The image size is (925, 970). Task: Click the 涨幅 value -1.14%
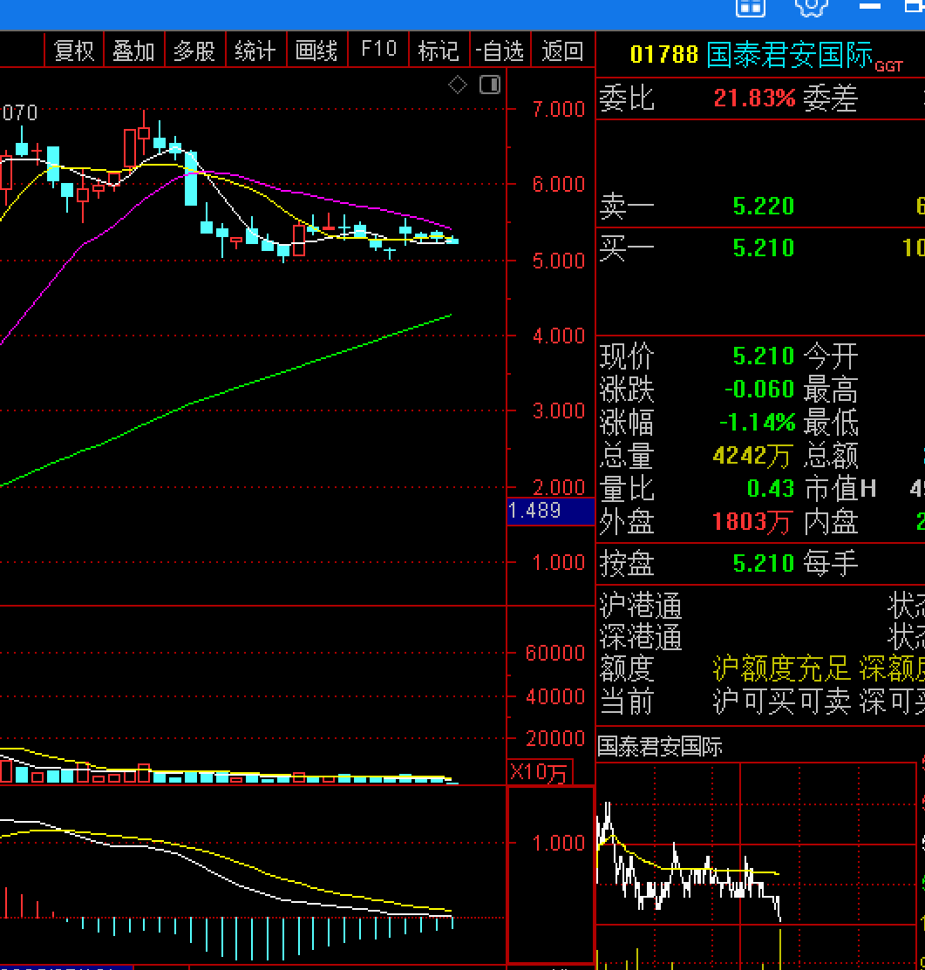(x=758, y=423)
